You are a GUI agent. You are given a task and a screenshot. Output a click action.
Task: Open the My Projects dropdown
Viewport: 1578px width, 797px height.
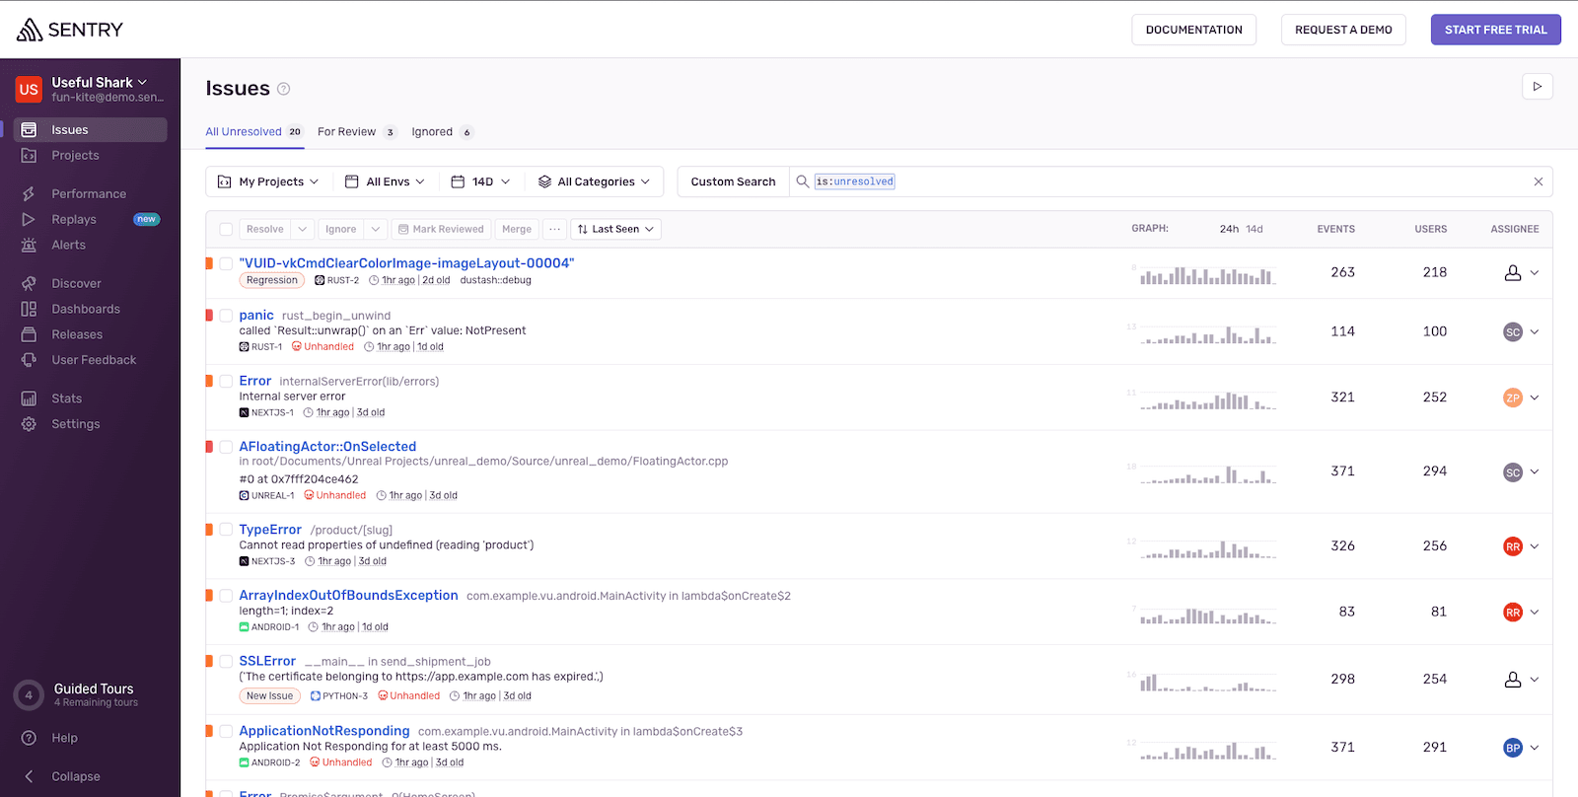tap(268, 182)
